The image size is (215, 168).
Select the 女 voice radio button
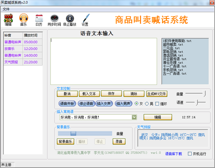point(136,104)
